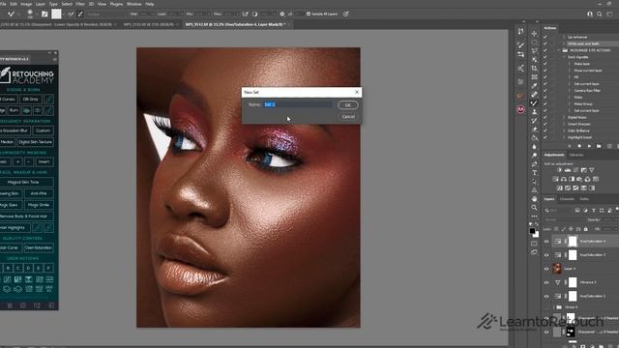
Task: Toggle checkmark for Highlight boost action
Action: (x=545, y=137)
